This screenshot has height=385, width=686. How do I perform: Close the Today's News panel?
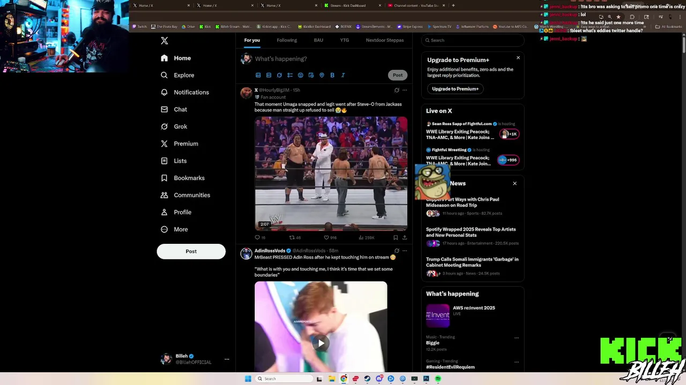pyautogui.click(x=514, y=183)
